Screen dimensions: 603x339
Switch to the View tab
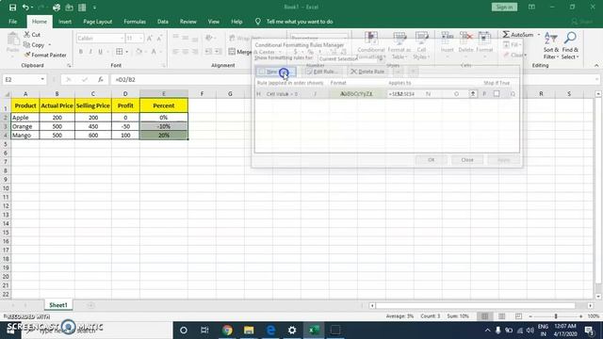[214, 22]
